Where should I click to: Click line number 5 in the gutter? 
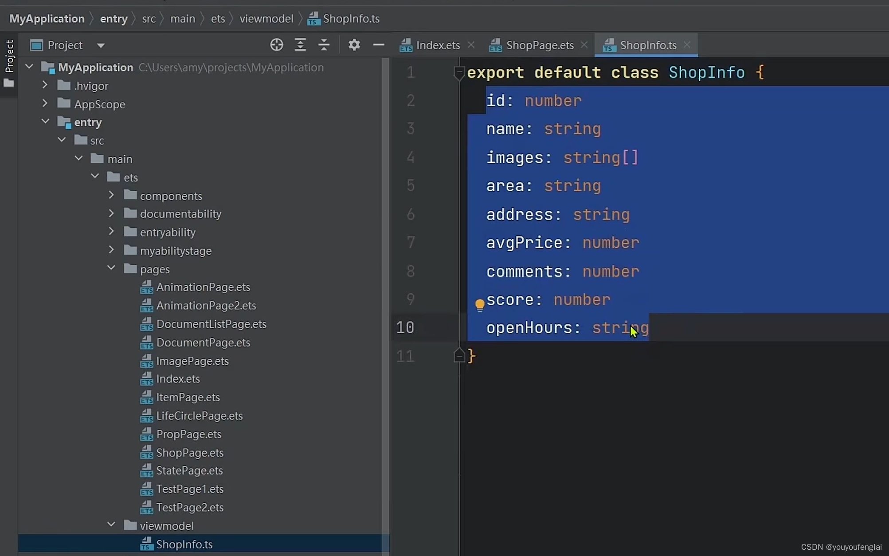(x=411, y=185)
